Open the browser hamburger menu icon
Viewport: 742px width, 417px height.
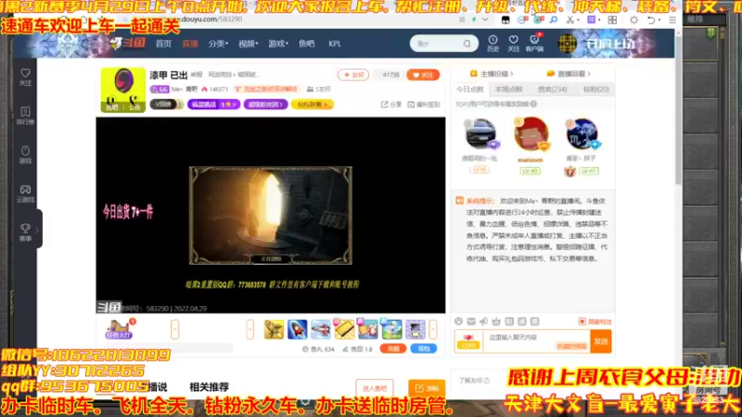(x=672, y=19)
